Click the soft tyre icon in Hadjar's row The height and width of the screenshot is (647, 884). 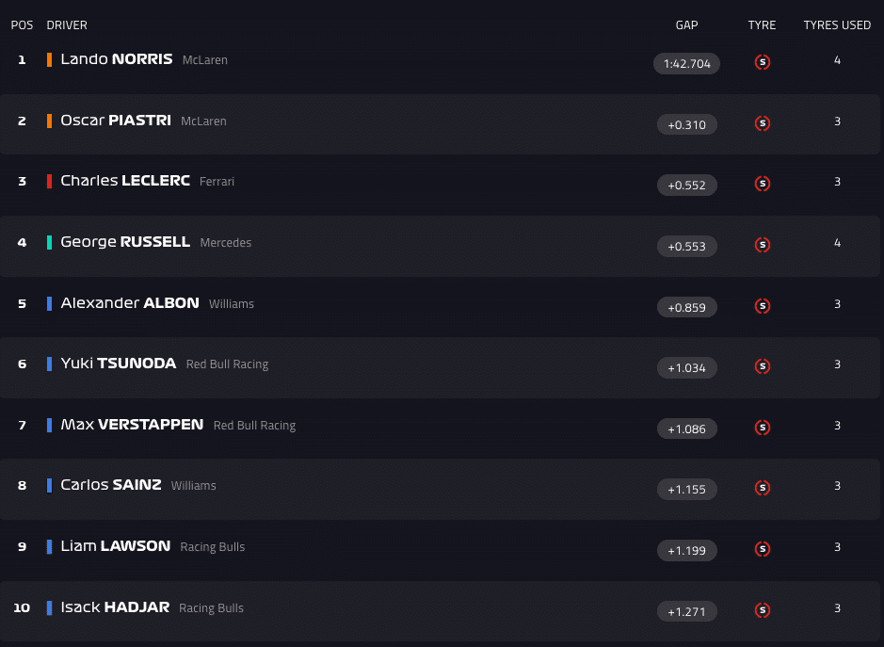click(x=763, y=610)
